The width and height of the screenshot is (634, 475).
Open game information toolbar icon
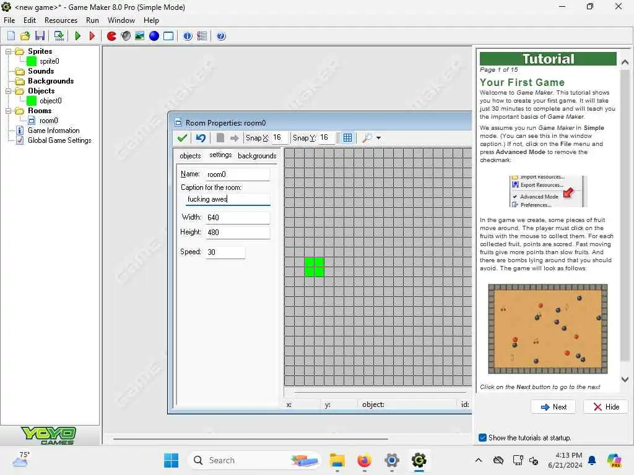[x=188, y=36]
